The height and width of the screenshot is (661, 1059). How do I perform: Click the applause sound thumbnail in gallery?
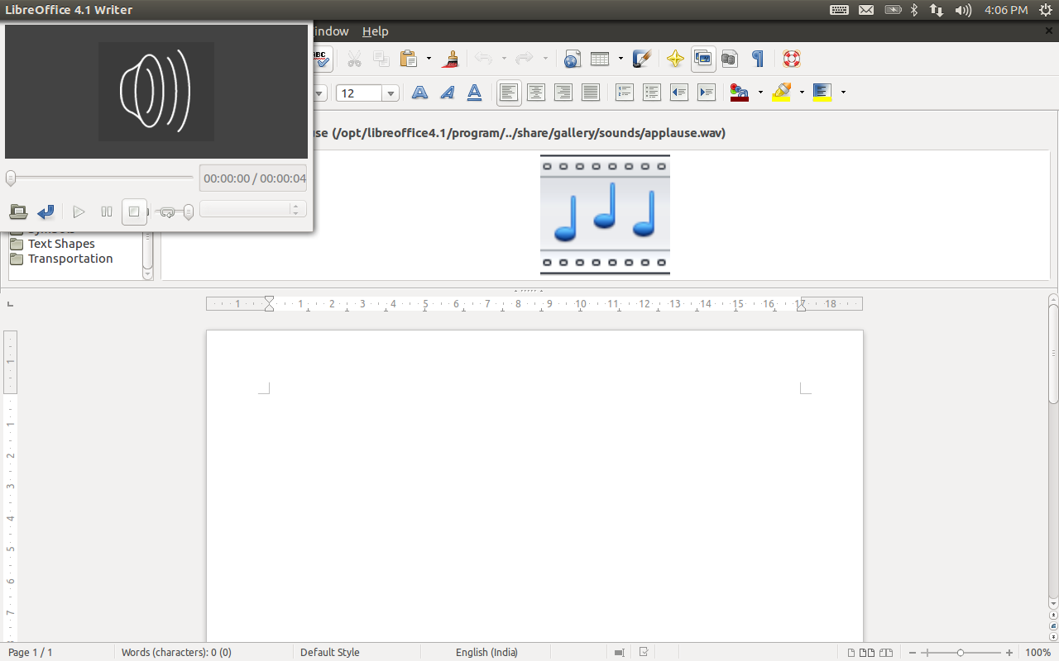click(605, 214)
